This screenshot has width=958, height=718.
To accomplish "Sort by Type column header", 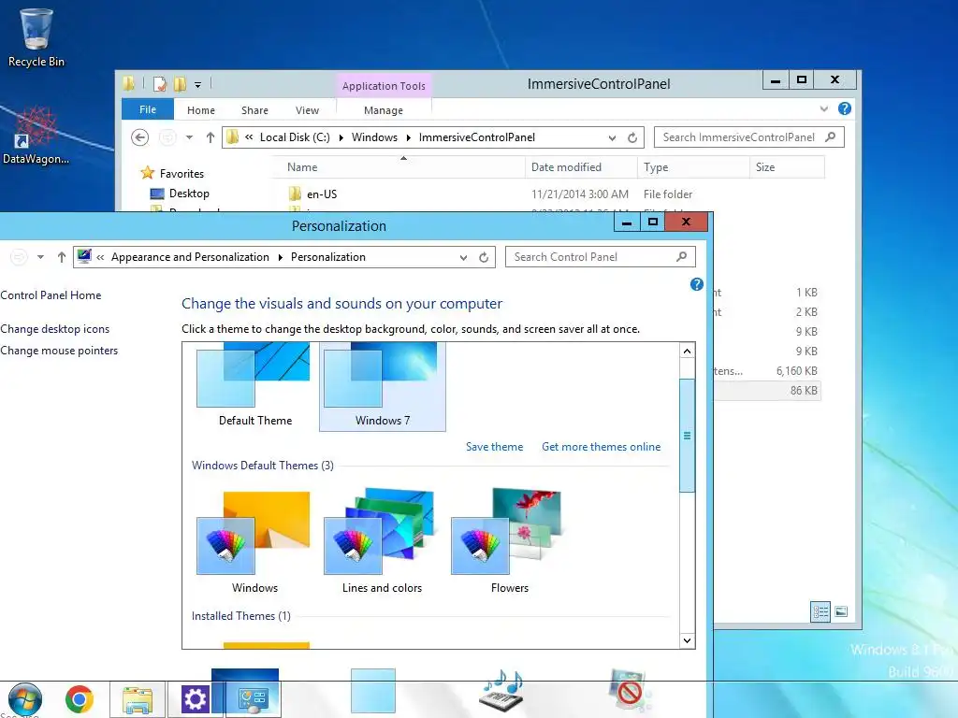I will point(693,167).
